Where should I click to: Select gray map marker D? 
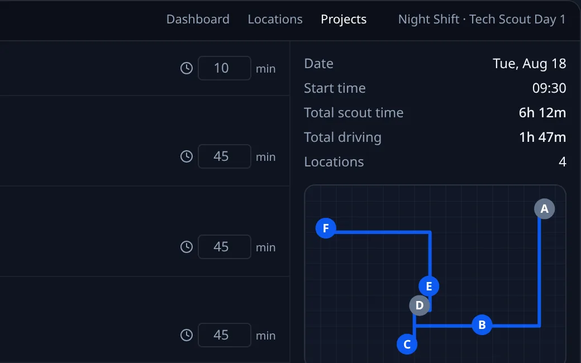(420, 305)
